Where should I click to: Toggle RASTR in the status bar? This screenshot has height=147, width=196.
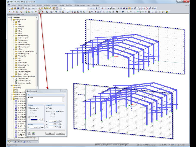click(x=104, y=145)
